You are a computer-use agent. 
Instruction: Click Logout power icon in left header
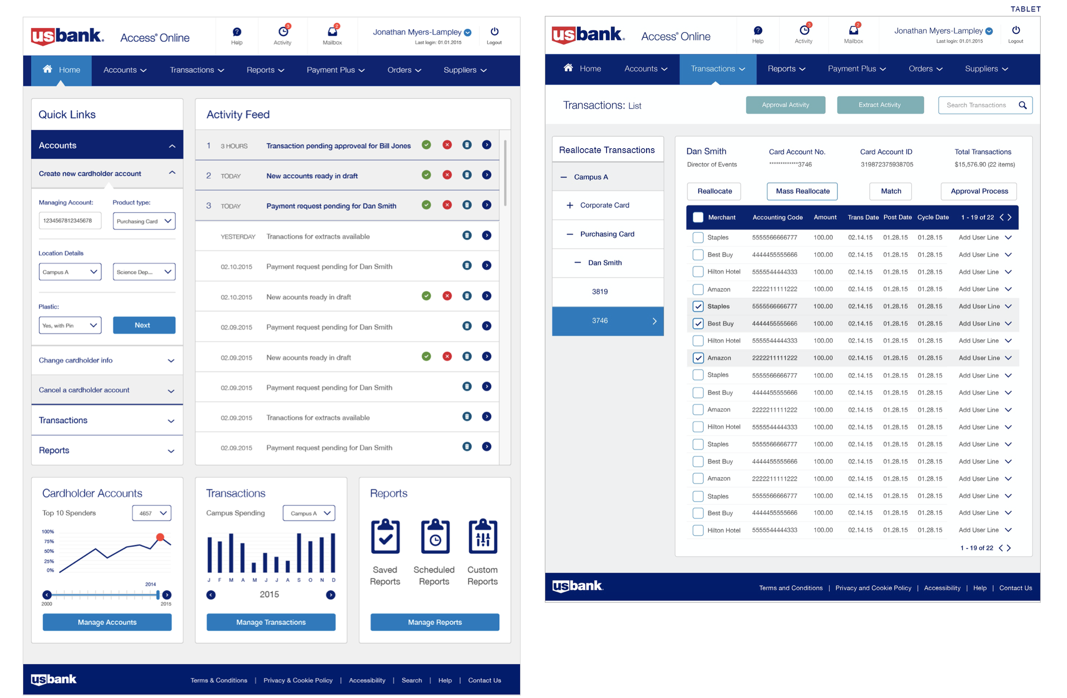coord(494,32)
